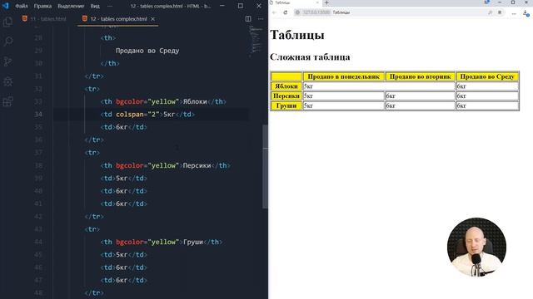Click the browser profile icon in title bar
Screen dimensions: 533x299
coord(486,2)
